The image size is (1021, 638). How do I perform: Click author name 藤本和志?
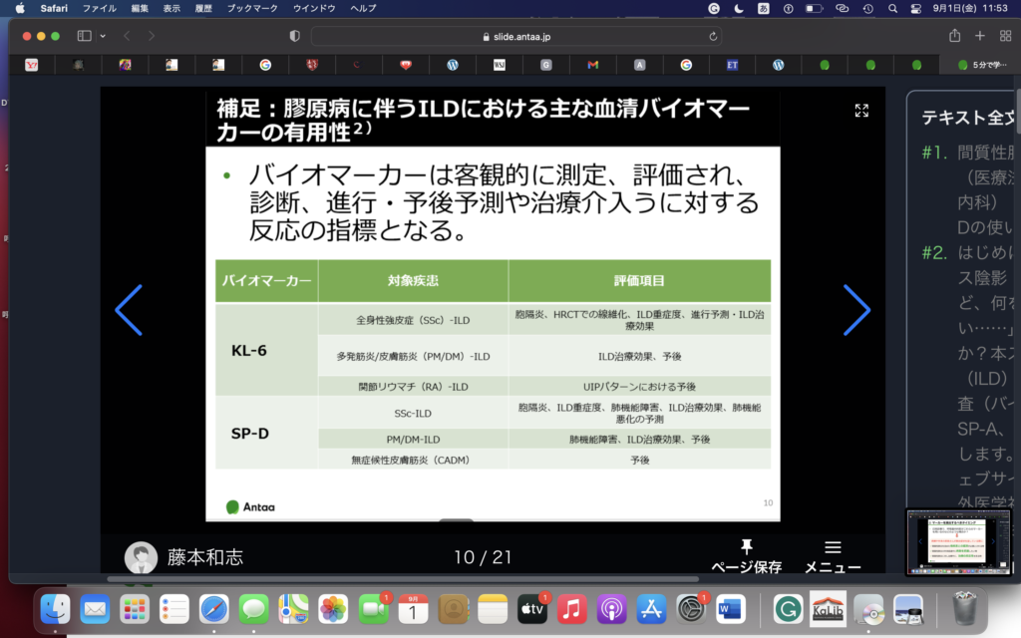tap(204, 557)
